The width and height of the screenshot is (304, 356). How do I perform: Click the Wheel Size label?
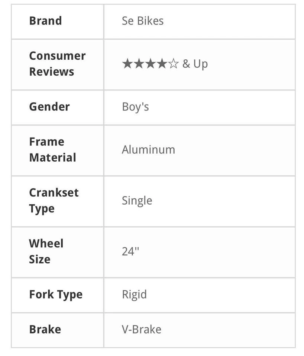pyautogui.click(x=46, y=251)
